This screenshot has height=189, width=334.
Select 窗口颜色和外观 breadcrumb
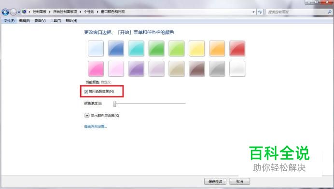point(112,12)
